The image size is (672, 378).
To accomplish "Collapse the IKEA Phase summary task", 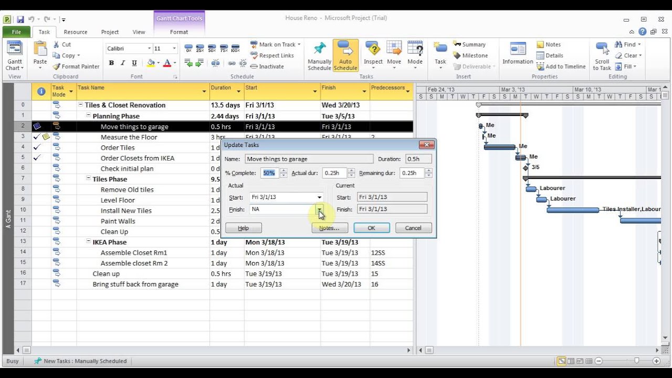I will pyautogui.click(x=89, y=242).
